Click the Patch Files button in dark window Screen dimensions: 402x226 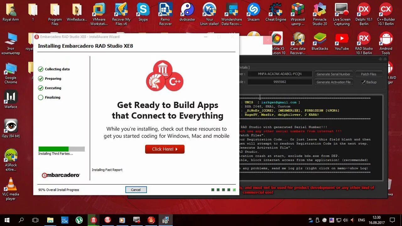coord(369,74)
